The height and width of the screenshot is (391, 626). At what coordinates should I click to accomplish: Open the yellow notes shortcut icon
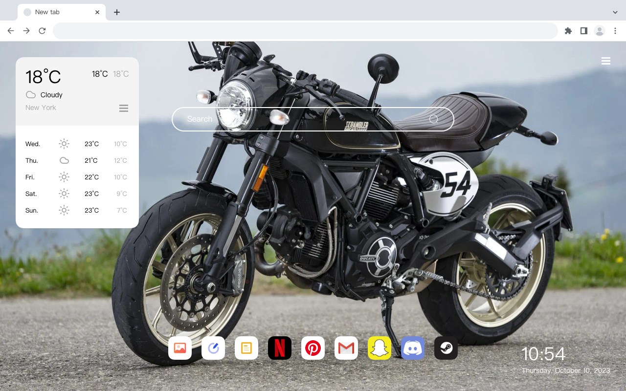coord(246,348)
